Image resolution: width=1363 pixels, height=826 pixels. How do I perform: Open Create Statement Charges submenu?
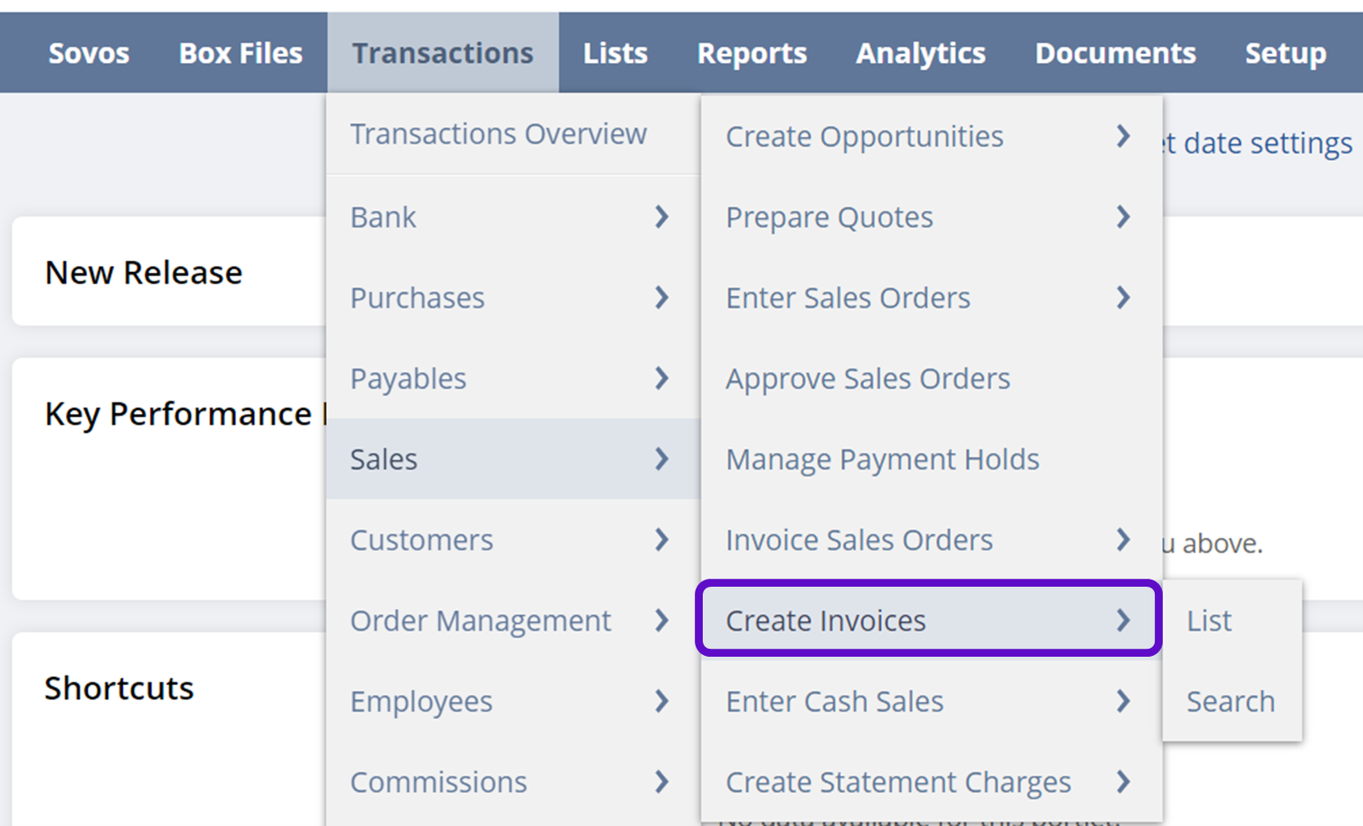[898, 782]
